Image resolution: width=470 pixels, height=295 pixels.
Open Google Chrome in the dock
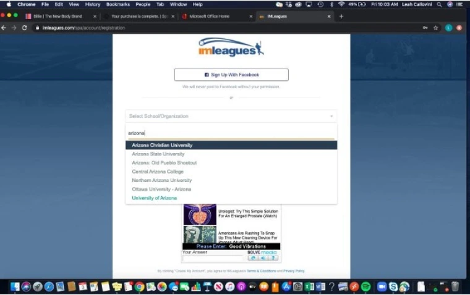pyautogui.click(x=139, y=286)
